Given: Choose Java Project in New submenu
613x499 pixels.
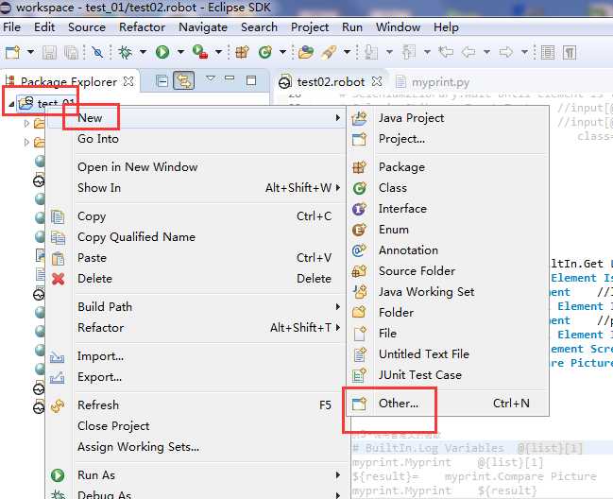Looking at the screenshot, I should [x=448, y=118].
